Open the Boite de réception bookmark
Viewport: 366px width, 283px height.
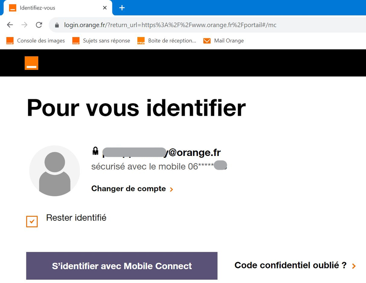[167, 41]
